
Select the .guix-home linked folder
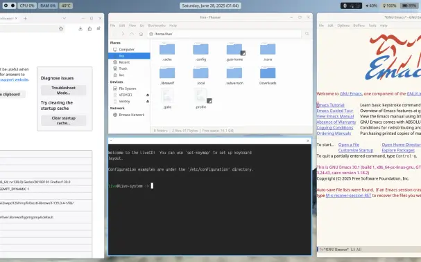pyautogui.click(x=234, y=52)
